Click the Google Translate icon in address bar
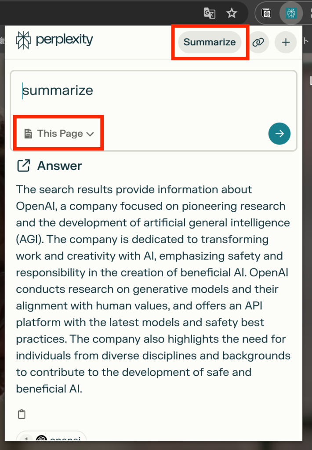This screenshot has width=312, height=450. pyautogui.click(x=209, y=13)
